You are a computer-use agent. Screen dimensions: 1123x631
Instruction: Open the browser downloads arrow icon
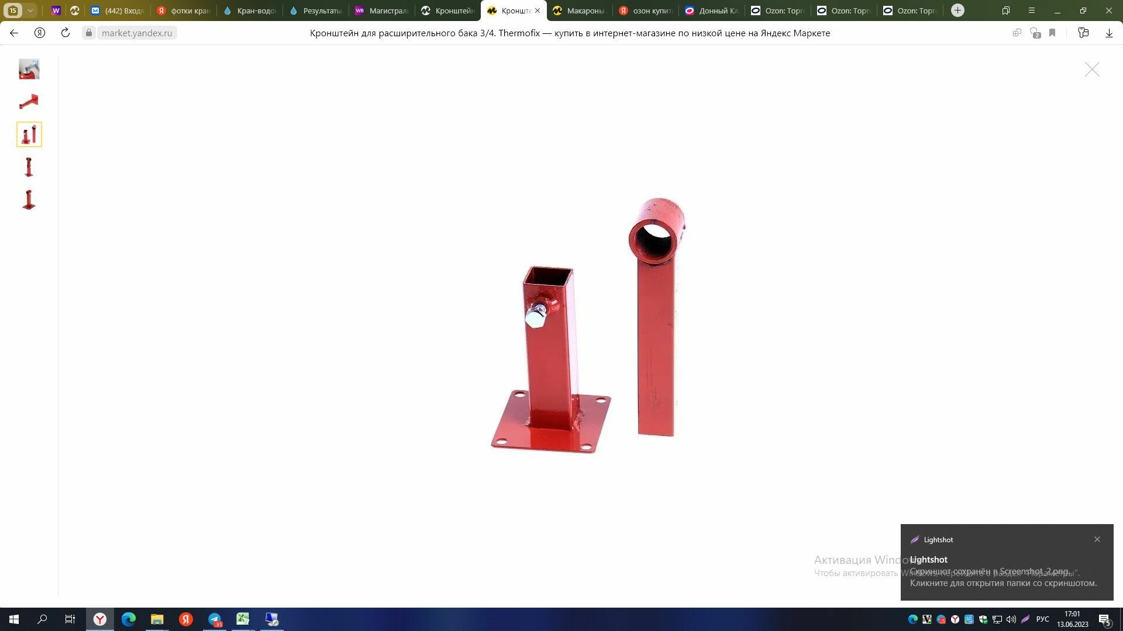coord(1109,33)
